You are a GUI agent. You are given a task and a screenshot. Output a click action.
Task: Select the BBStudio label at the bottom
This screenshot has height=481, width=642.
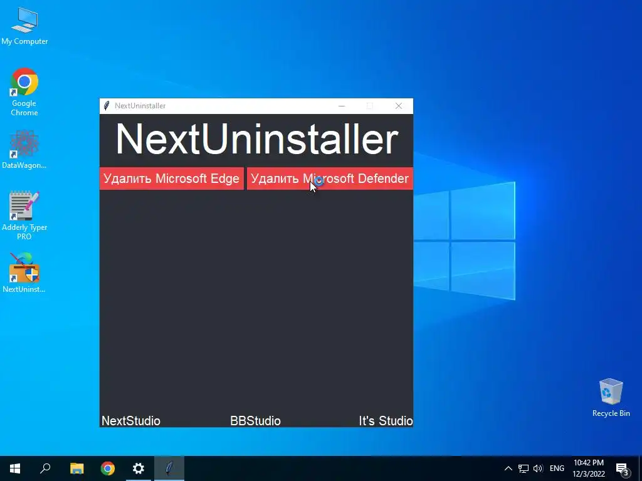click(256, 420)
